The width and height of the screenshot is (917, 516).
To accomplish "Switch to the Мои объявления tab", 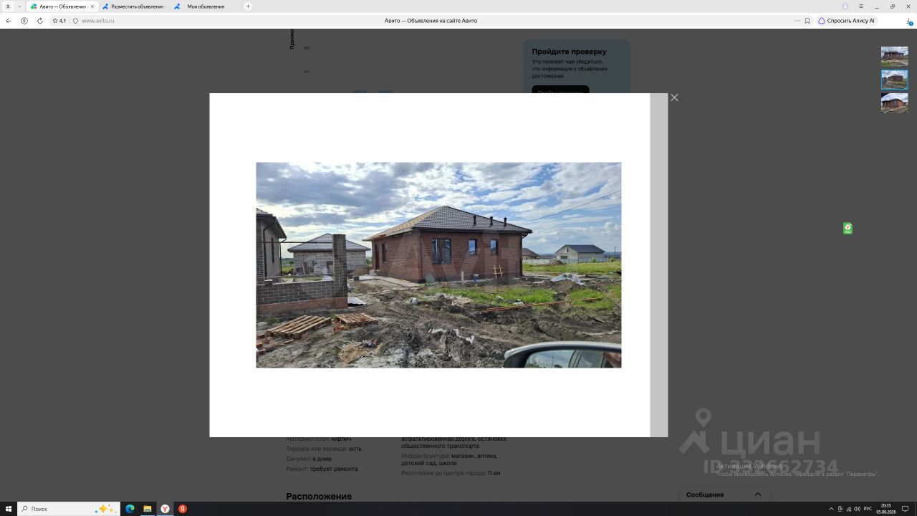I will click(205, 6).
